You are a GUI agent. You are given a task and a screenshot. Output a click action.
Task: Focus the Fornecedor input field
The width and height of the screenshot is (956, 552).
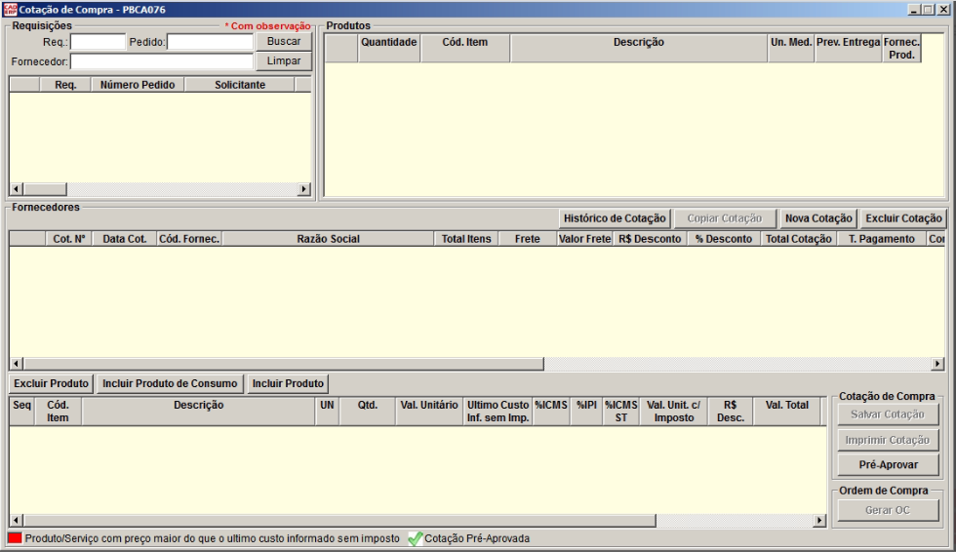tap(162, 60)
